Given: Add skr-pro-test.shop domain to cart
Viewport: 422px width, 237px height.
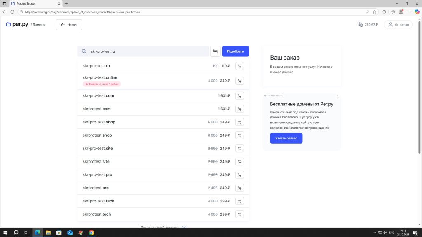Looking at the screenshot, I should pyautogui.click(x=239, y=122).
